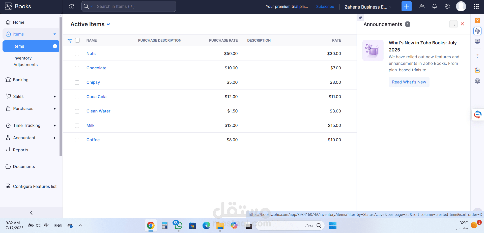Open the Zoho apps grid launcher
The height and width of the screenshot is (233, 484).
(476, 6)
